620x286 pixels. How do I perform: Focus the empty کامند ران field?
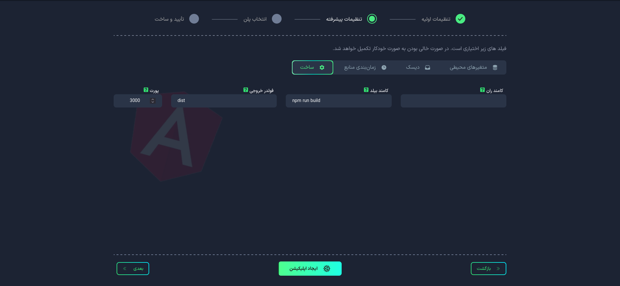coord(453,101)
